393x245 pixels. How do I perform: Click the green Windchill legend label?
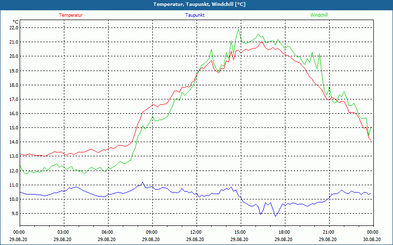[319, 15]
